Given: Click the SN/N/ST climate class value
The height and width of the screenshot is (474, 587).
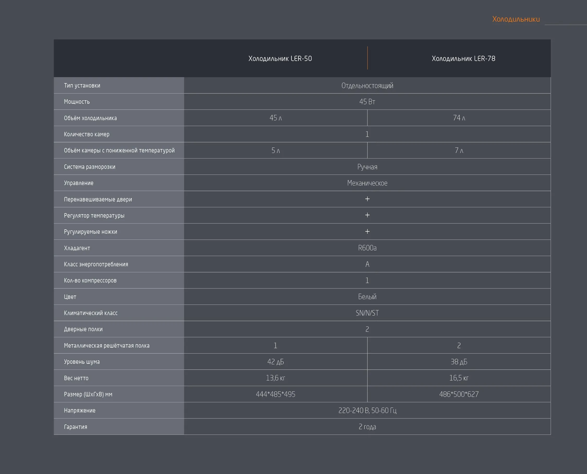Looking at the screenshot, I should coord(367,313).
